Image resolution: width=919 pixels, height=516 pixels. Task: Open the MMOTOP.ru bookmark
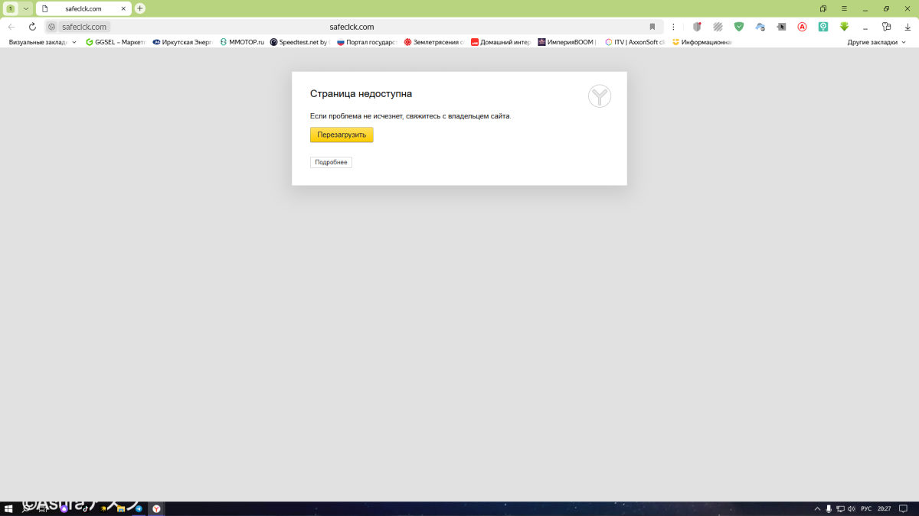coord(242,42)
